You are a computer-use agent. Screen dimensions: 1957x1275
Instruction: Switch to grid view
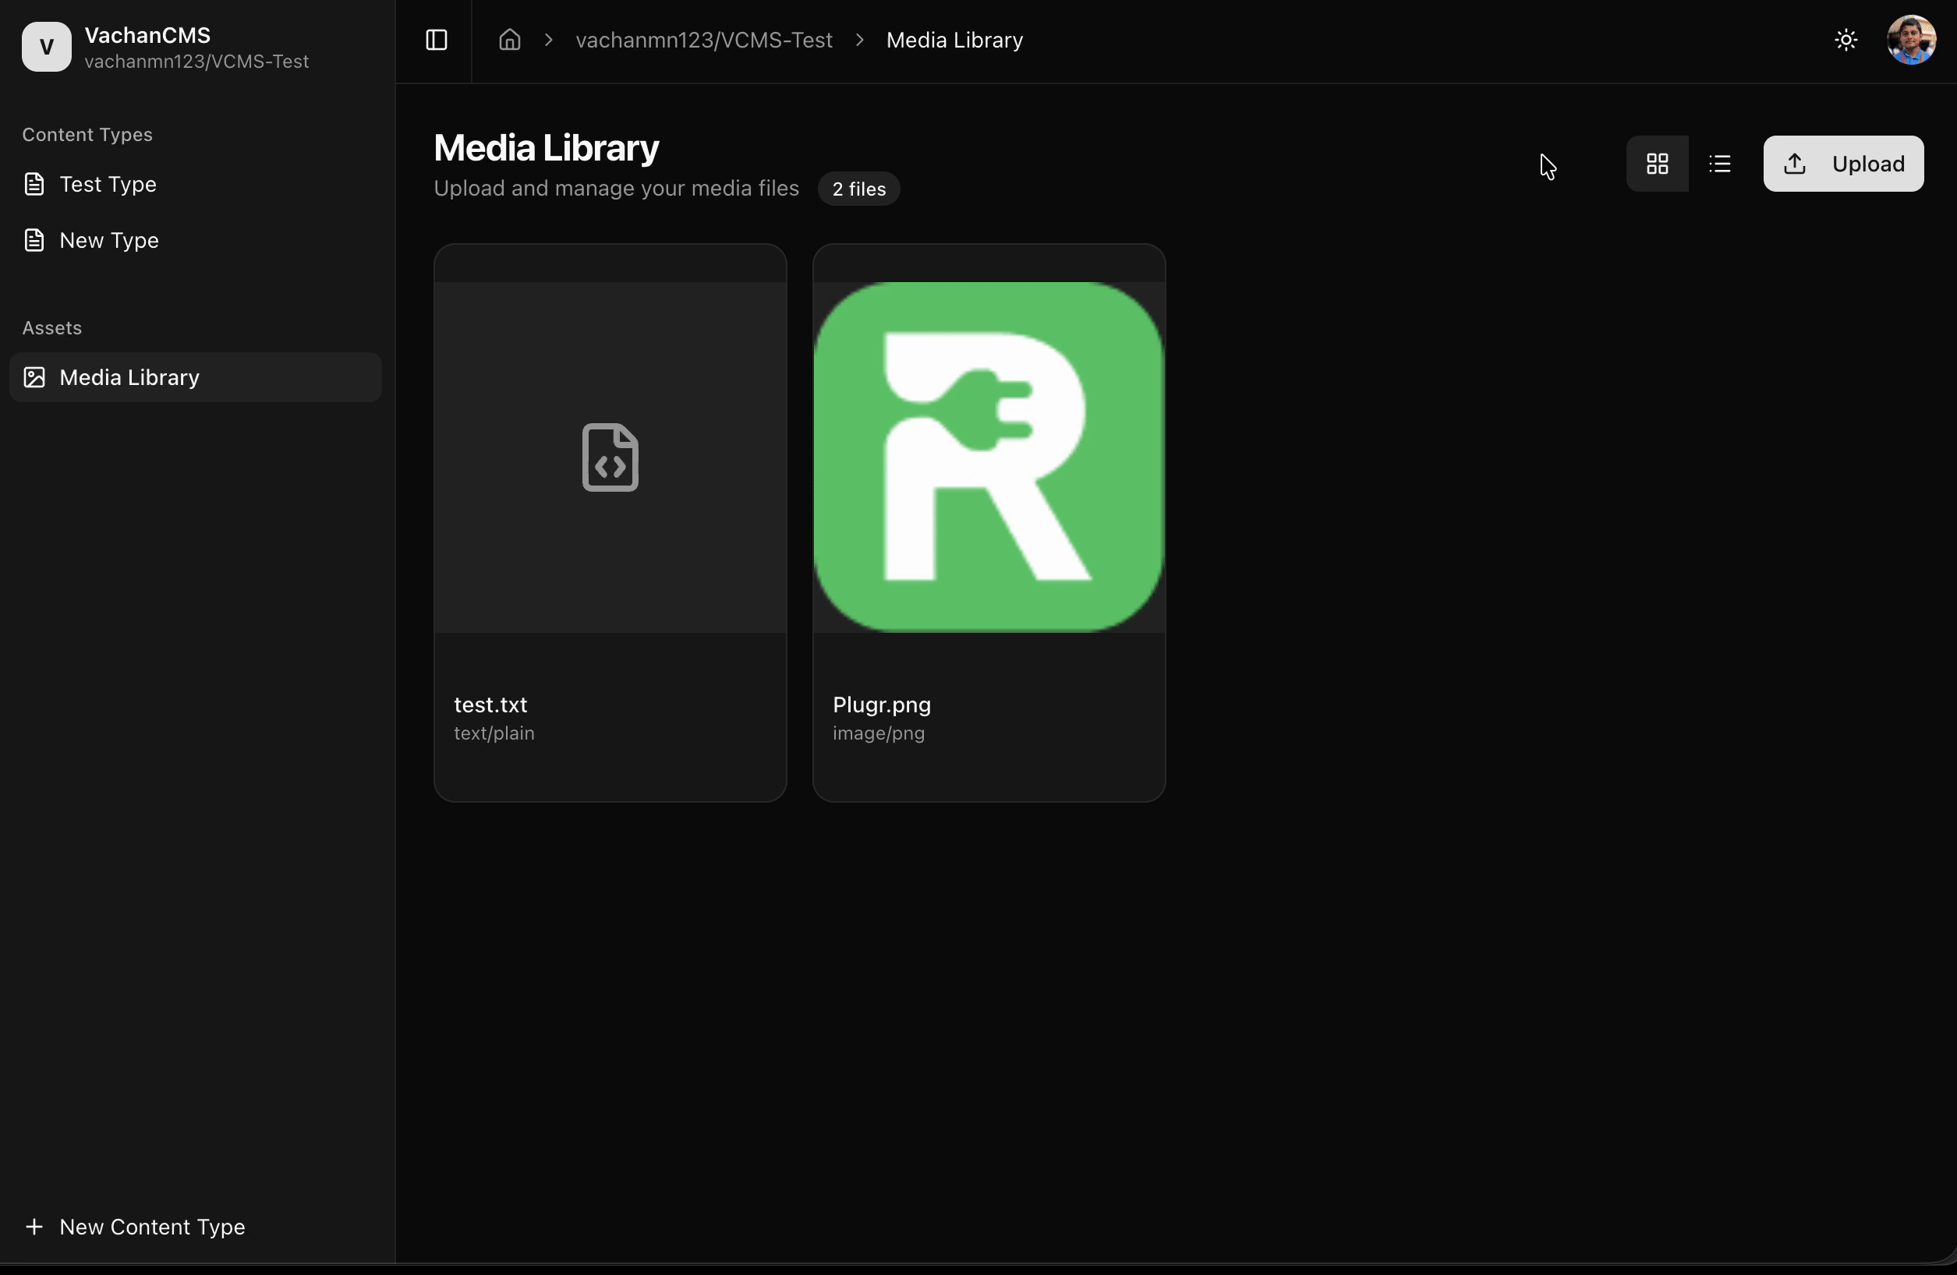(1657, 164)
